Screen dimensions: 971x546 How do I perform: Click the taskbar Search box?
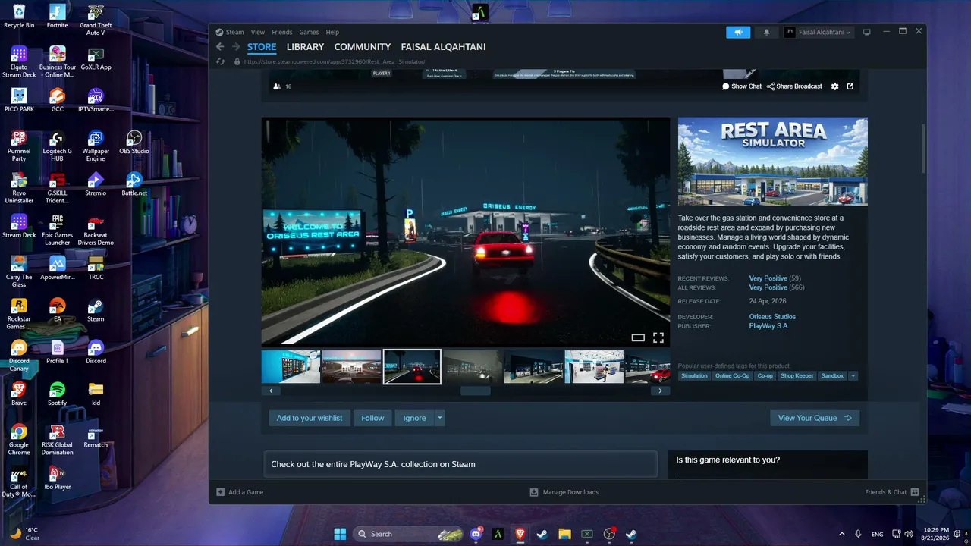pos(409,534)
